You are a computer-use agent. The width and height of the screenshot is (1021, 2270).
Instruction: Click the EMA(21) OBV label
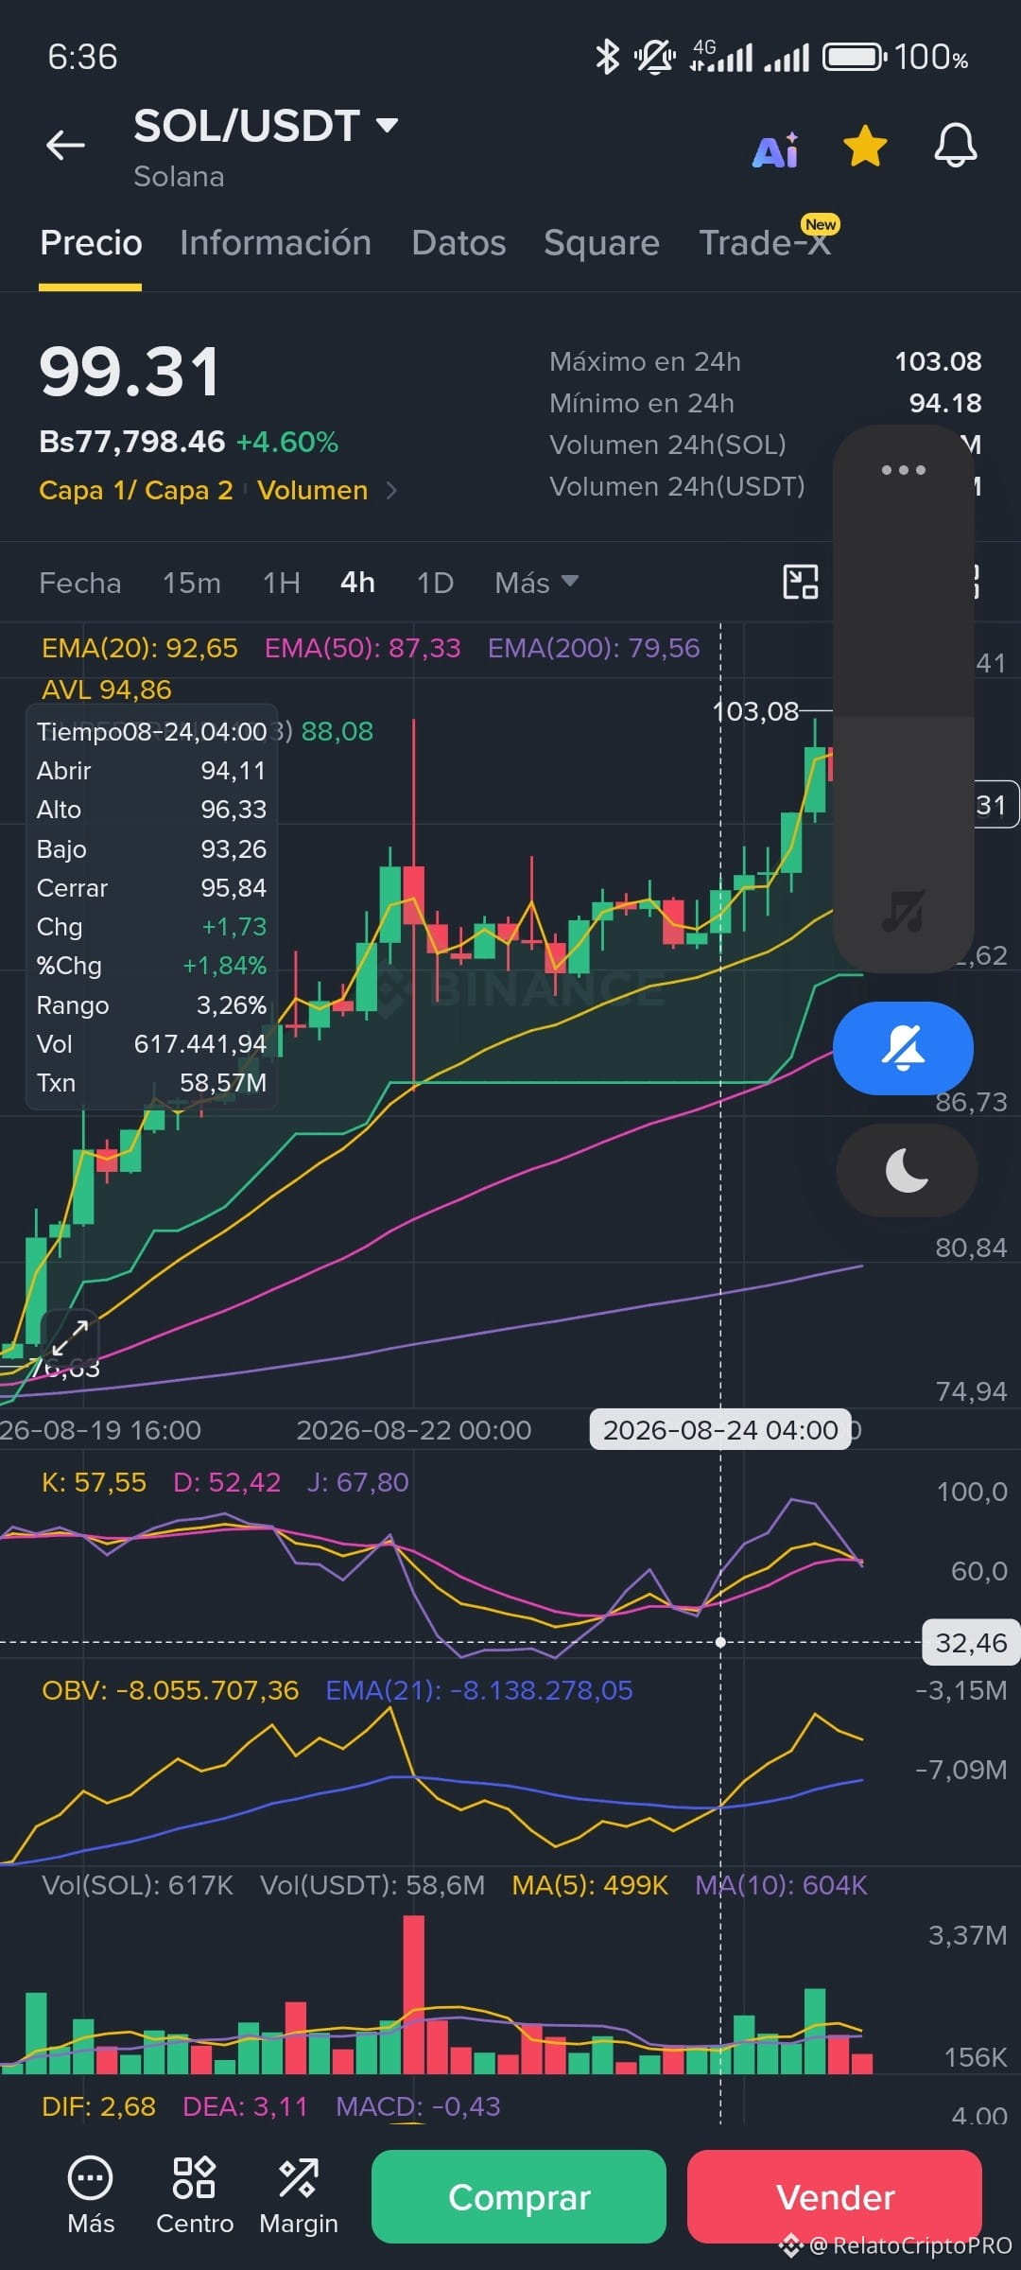point(479,1690)
